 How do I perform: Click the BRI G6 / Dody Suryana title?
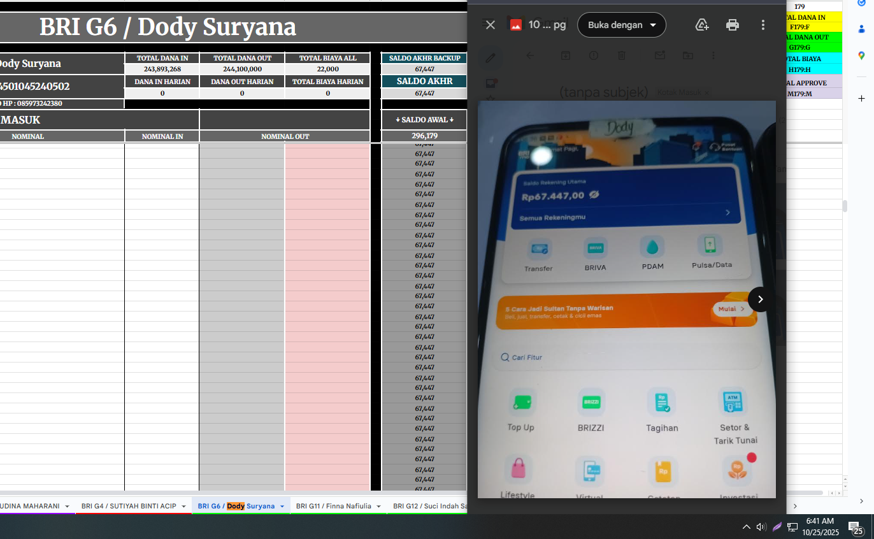point(168,27)
